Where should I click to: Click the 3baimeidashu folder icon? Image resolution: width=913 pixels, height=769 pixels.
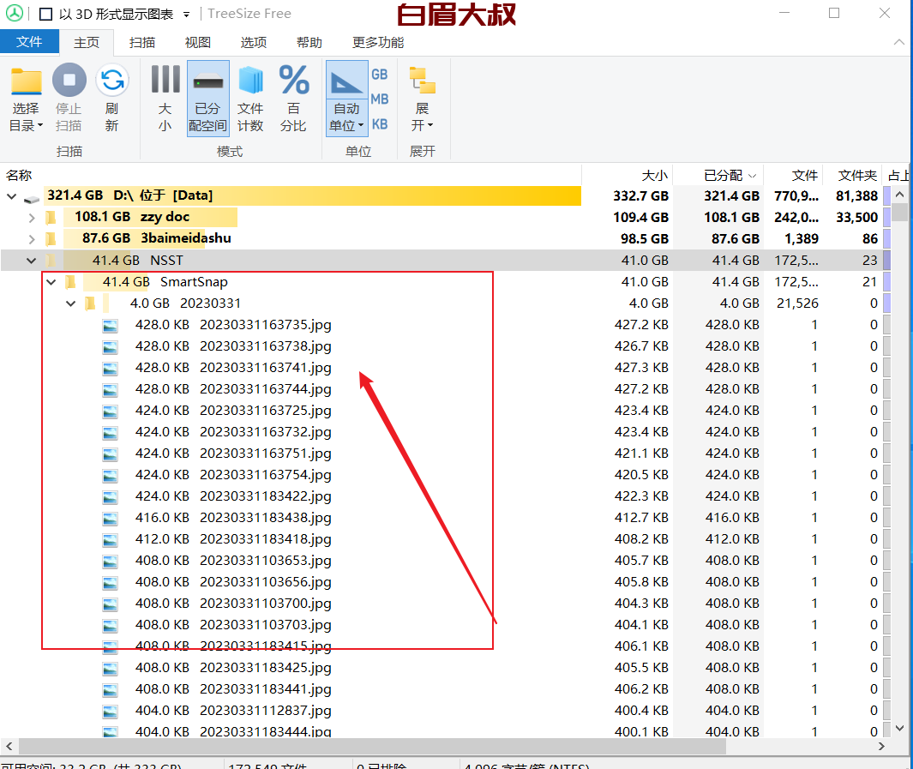point(51,238)
